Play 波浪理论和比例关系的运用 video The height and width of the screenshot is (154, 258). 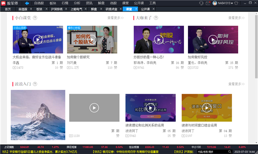150,108
